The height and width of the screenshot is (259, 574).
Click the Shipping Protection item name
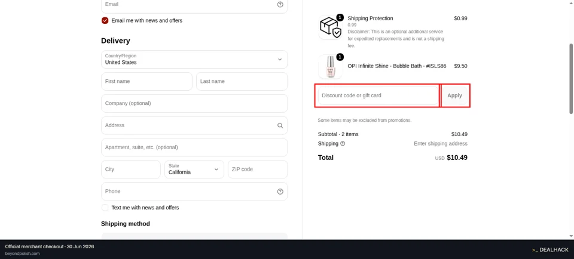[x=370, y=18]
